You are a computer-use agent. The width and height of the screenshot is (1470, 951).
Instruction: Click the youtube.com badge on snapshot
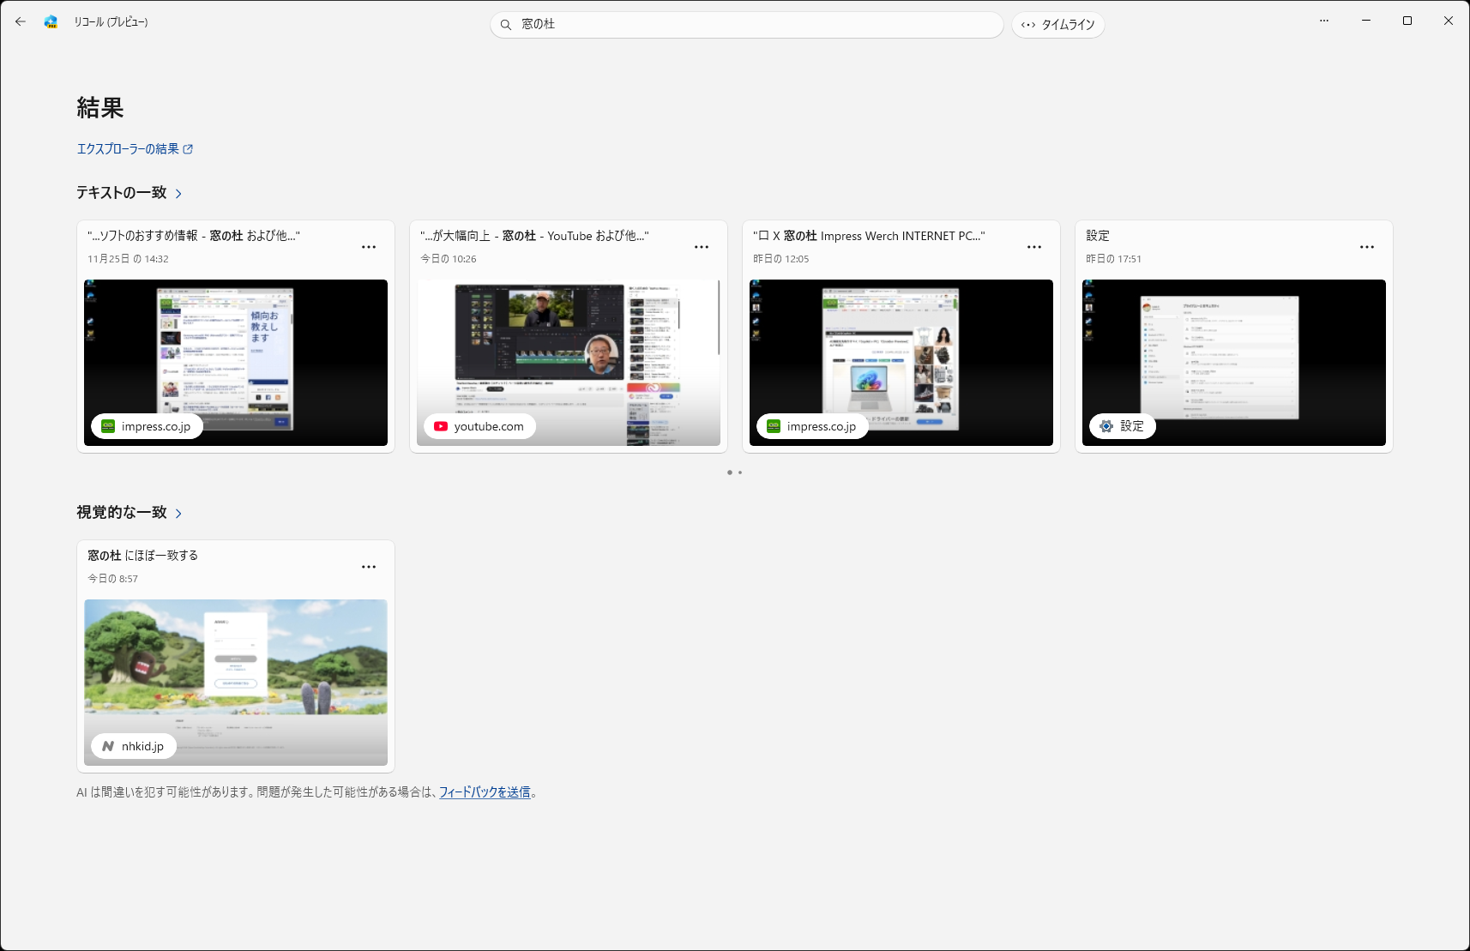[479, 426]
